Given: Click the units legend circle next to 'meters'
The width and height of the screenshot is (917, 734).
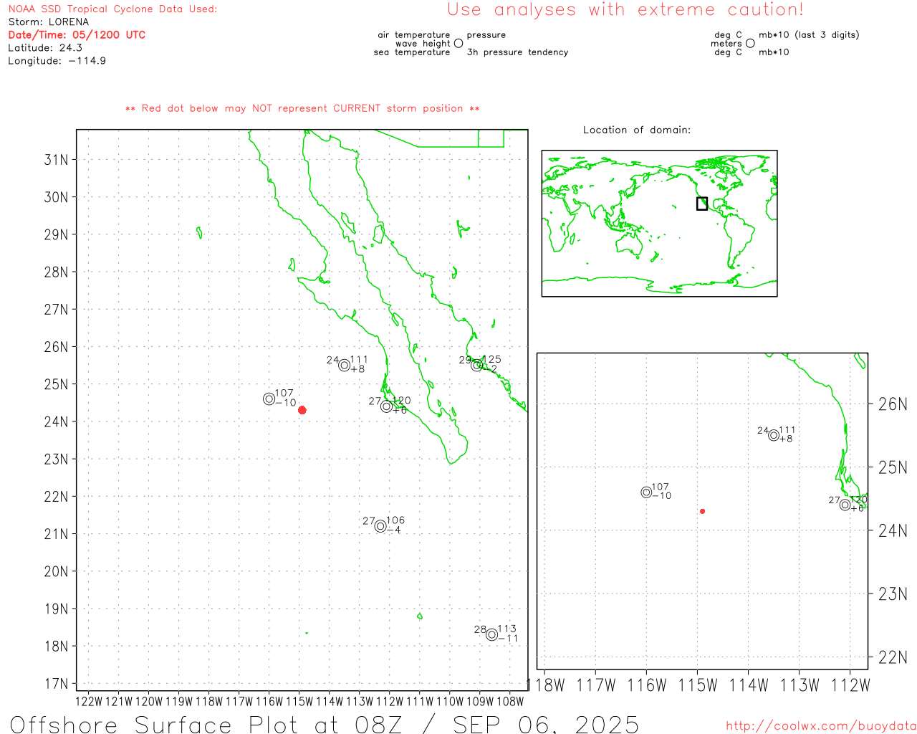Looking at the screenshot, I should (750, 43).
